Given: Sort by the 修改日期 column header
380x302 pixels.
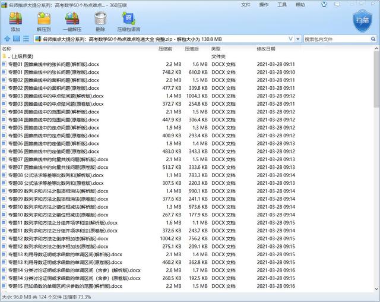Looking at the screenshot, I should (266, 49).
